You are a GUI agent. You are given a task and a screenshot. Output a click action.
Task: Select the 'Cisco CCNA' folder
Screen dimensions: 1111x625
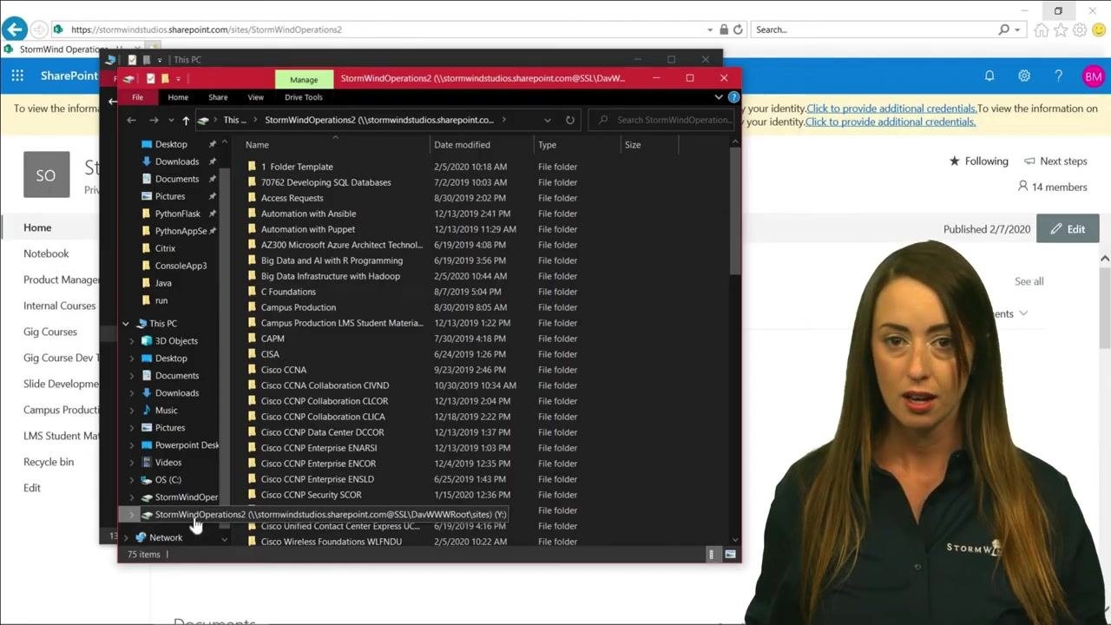click(283, 370)
